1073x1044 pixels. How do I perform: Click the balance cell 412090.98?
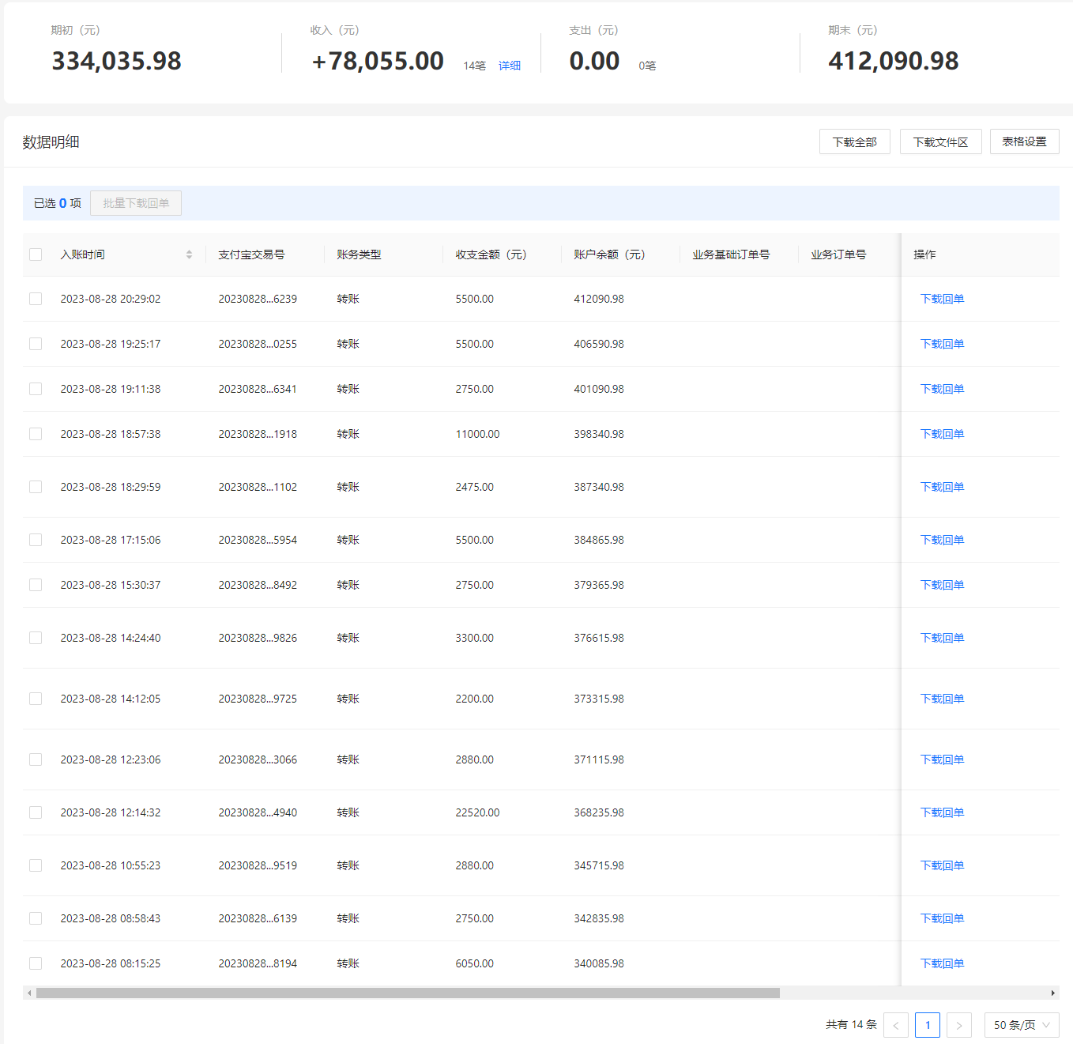coord(599,299)
